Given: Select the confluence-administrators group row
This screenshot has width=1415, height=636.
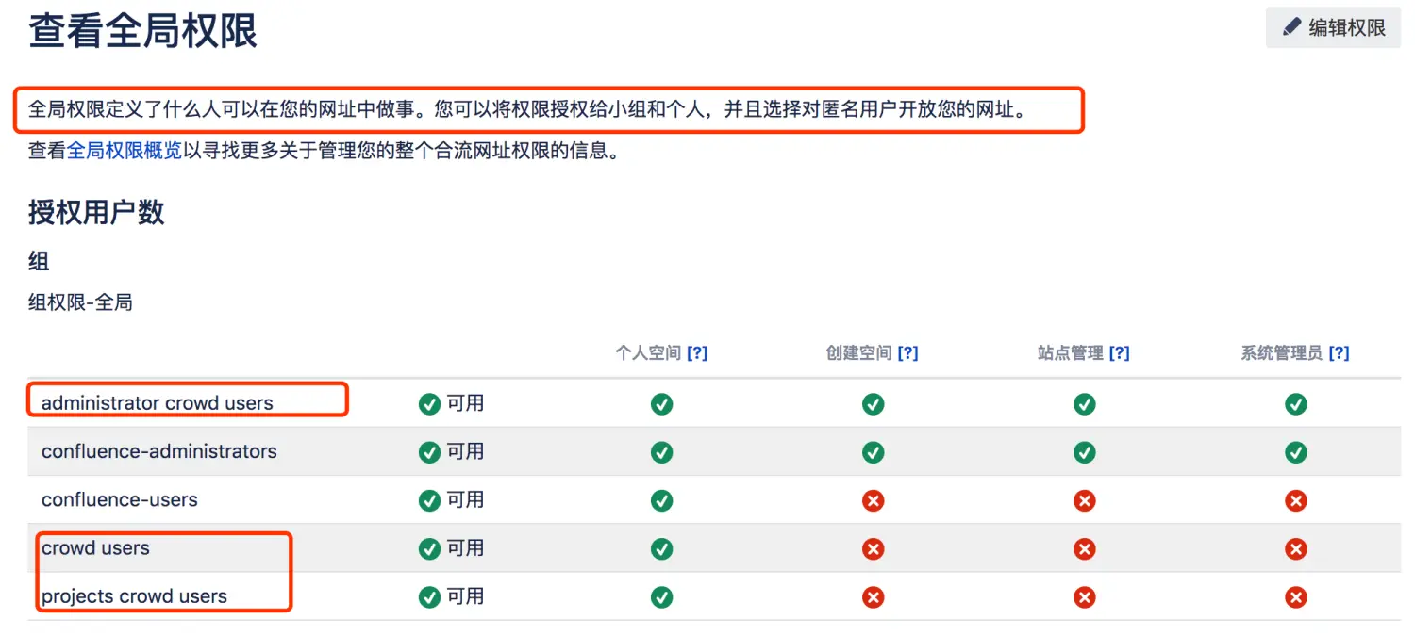Looking at the screenshot, I should (159, 451).
